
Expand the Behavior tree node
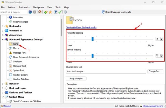(3, 84)
